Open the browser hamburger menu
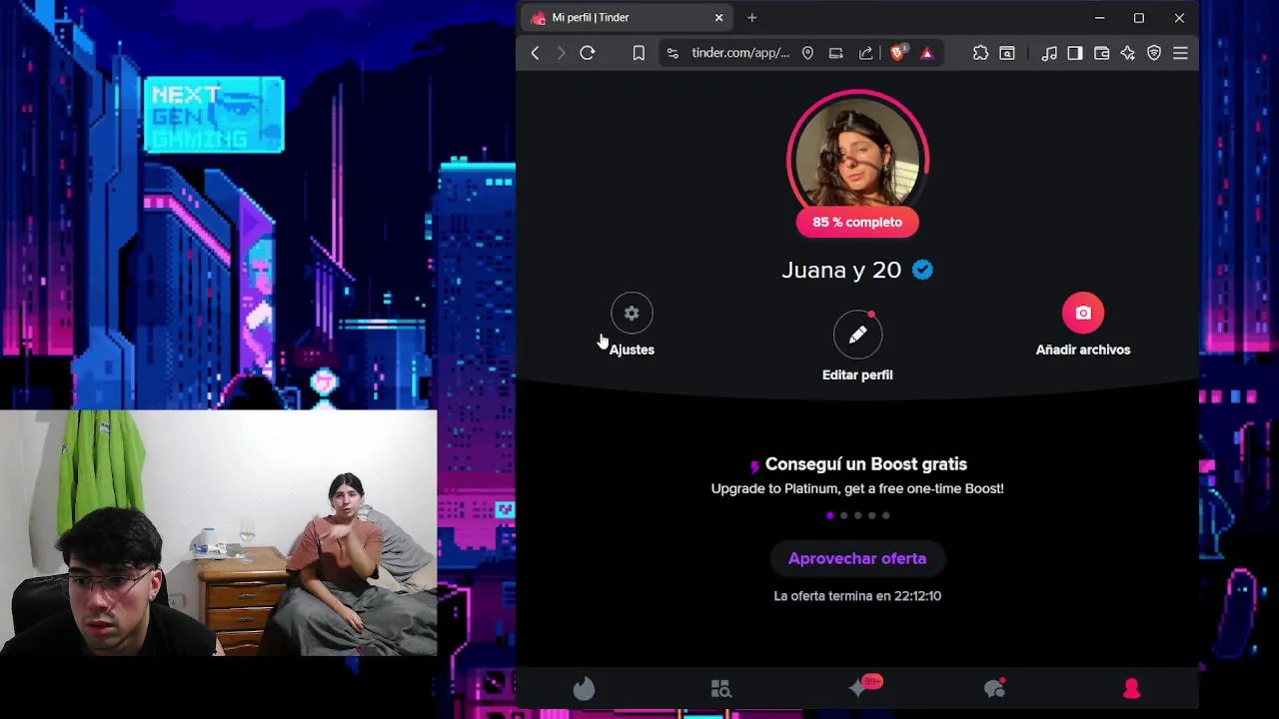This screenshot has height=719, width=1279. (x=1180, y=53)
